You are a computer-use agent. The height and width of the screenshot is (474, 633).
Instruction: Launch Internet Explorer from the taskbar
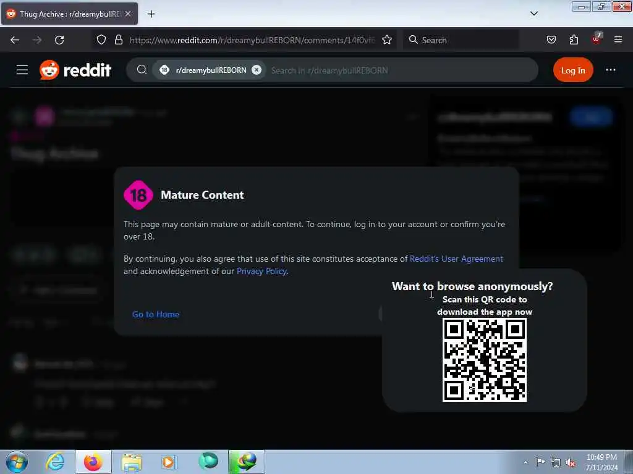[55, 462]
